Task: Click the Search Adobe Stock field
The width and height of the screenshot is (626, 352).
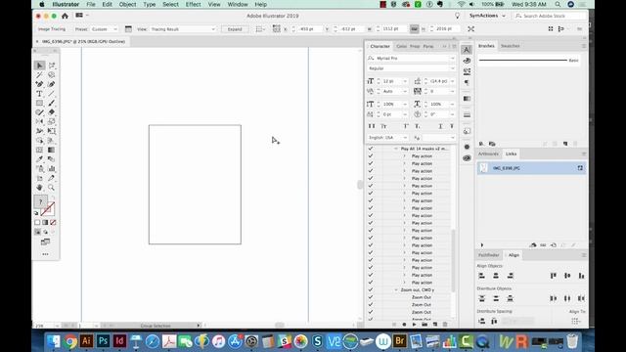Action: pyautogui.click(x=550, y=16)
